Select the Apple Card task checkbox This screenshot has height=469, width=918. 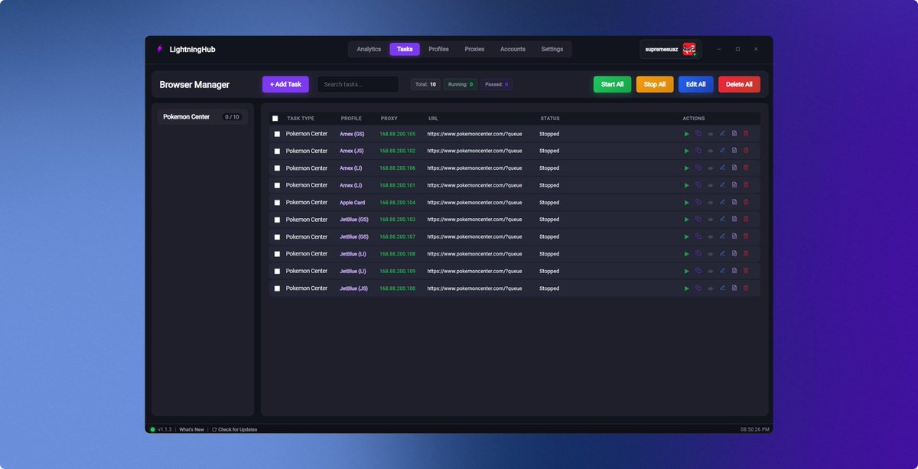coord(277,203)
